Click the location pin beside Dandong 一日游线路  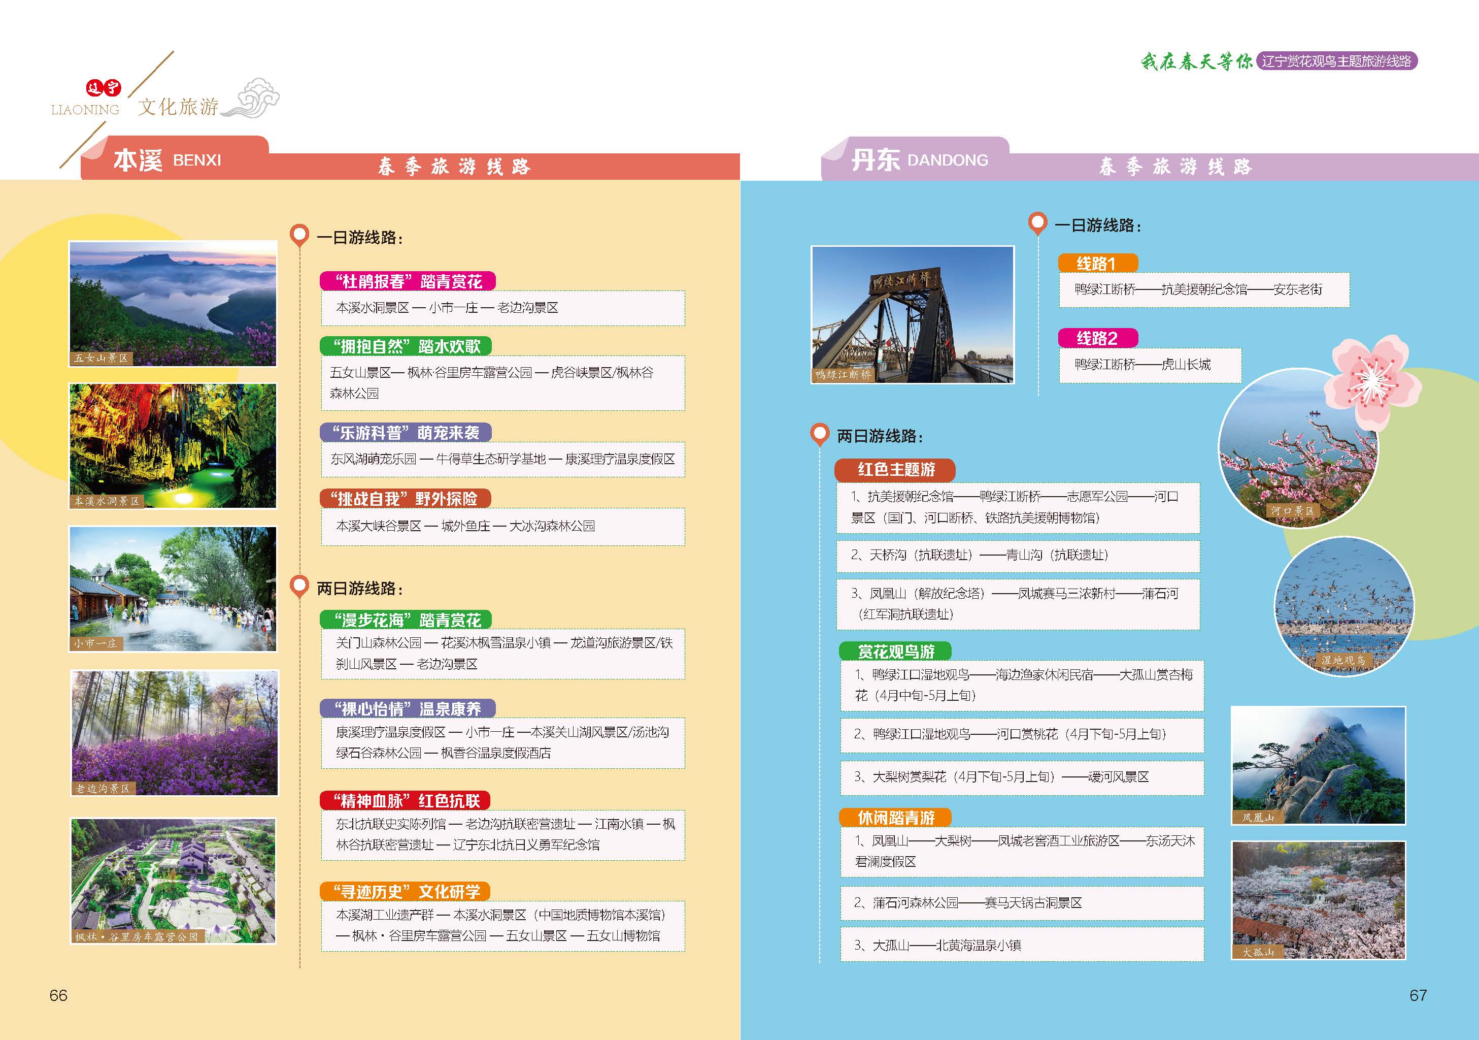pos(1038,223)
